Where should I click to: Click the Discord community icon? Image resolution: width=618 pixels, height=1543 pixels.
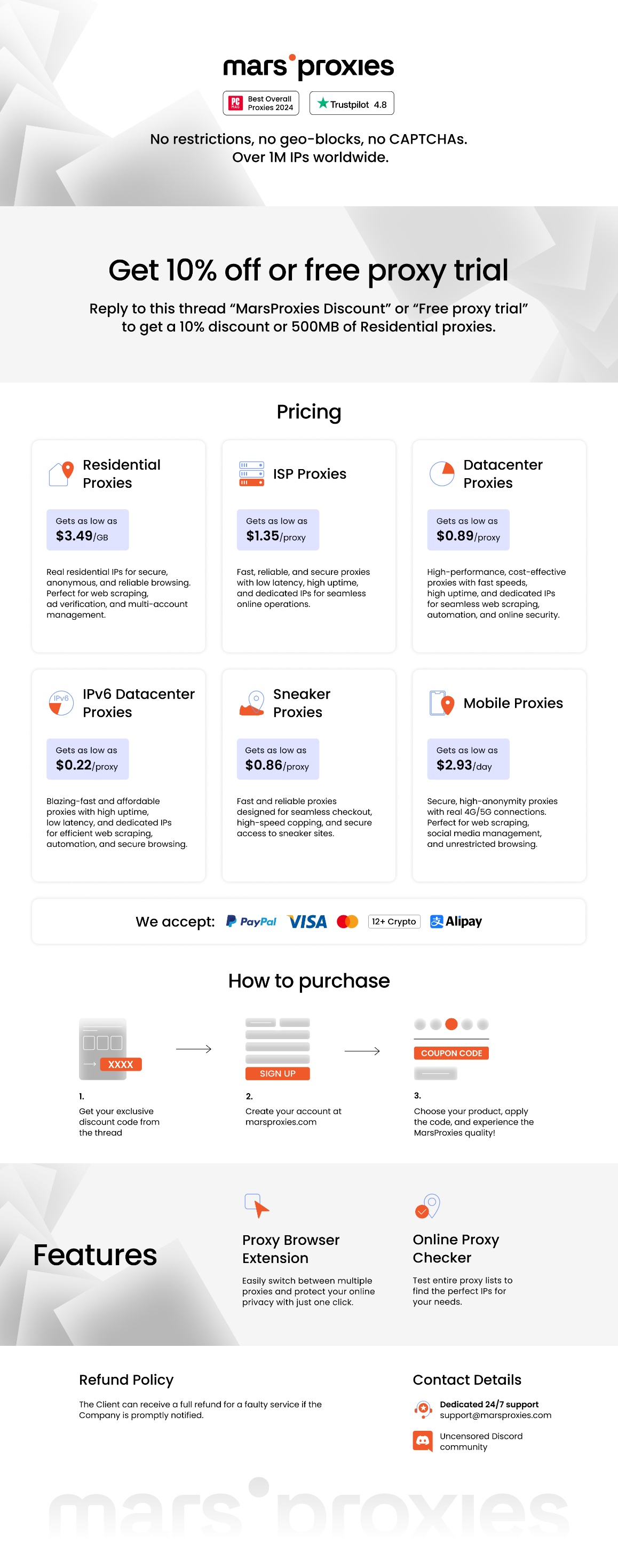point(422,1440)
